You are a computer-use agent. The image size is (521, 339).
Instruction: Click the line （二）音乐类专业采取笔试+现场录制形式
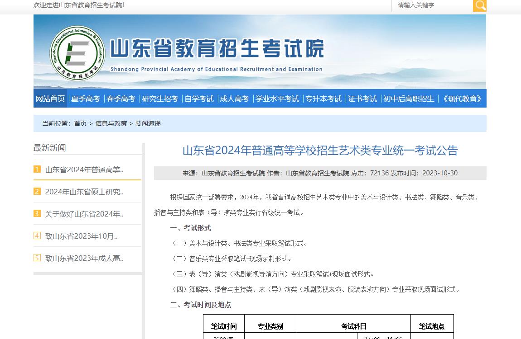point(231,259)
